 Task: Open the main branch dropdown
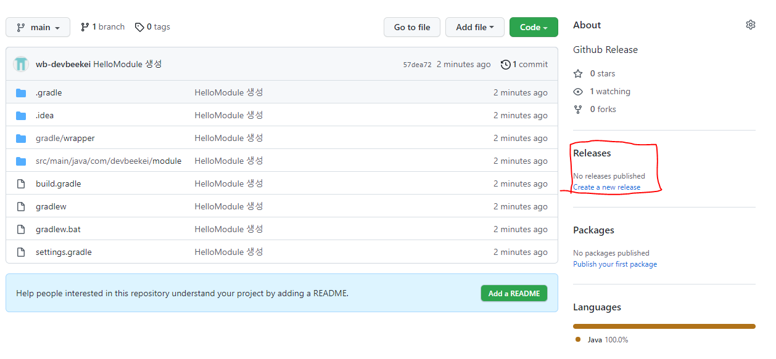click(38, 27)
